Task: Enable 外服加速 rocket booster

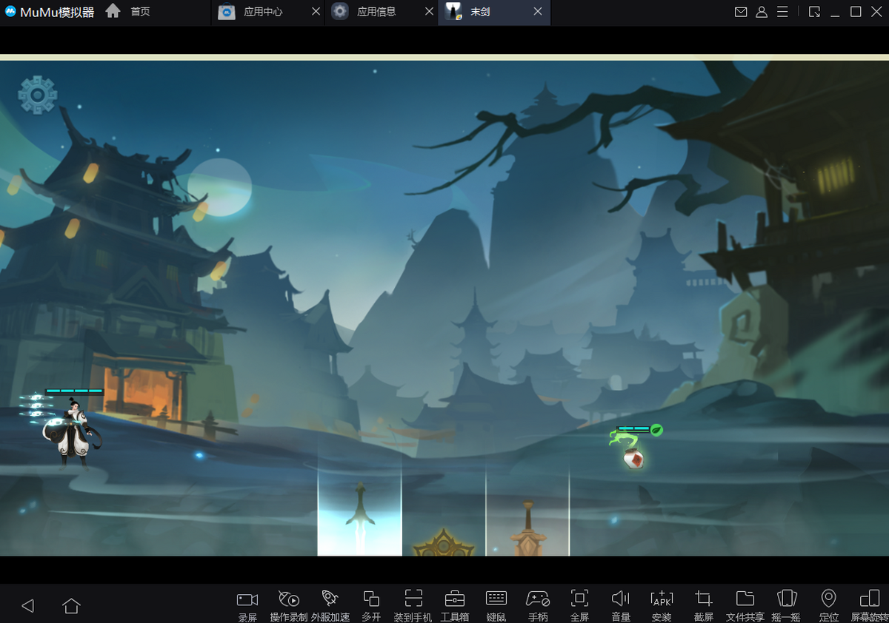Action: point(330,606)
